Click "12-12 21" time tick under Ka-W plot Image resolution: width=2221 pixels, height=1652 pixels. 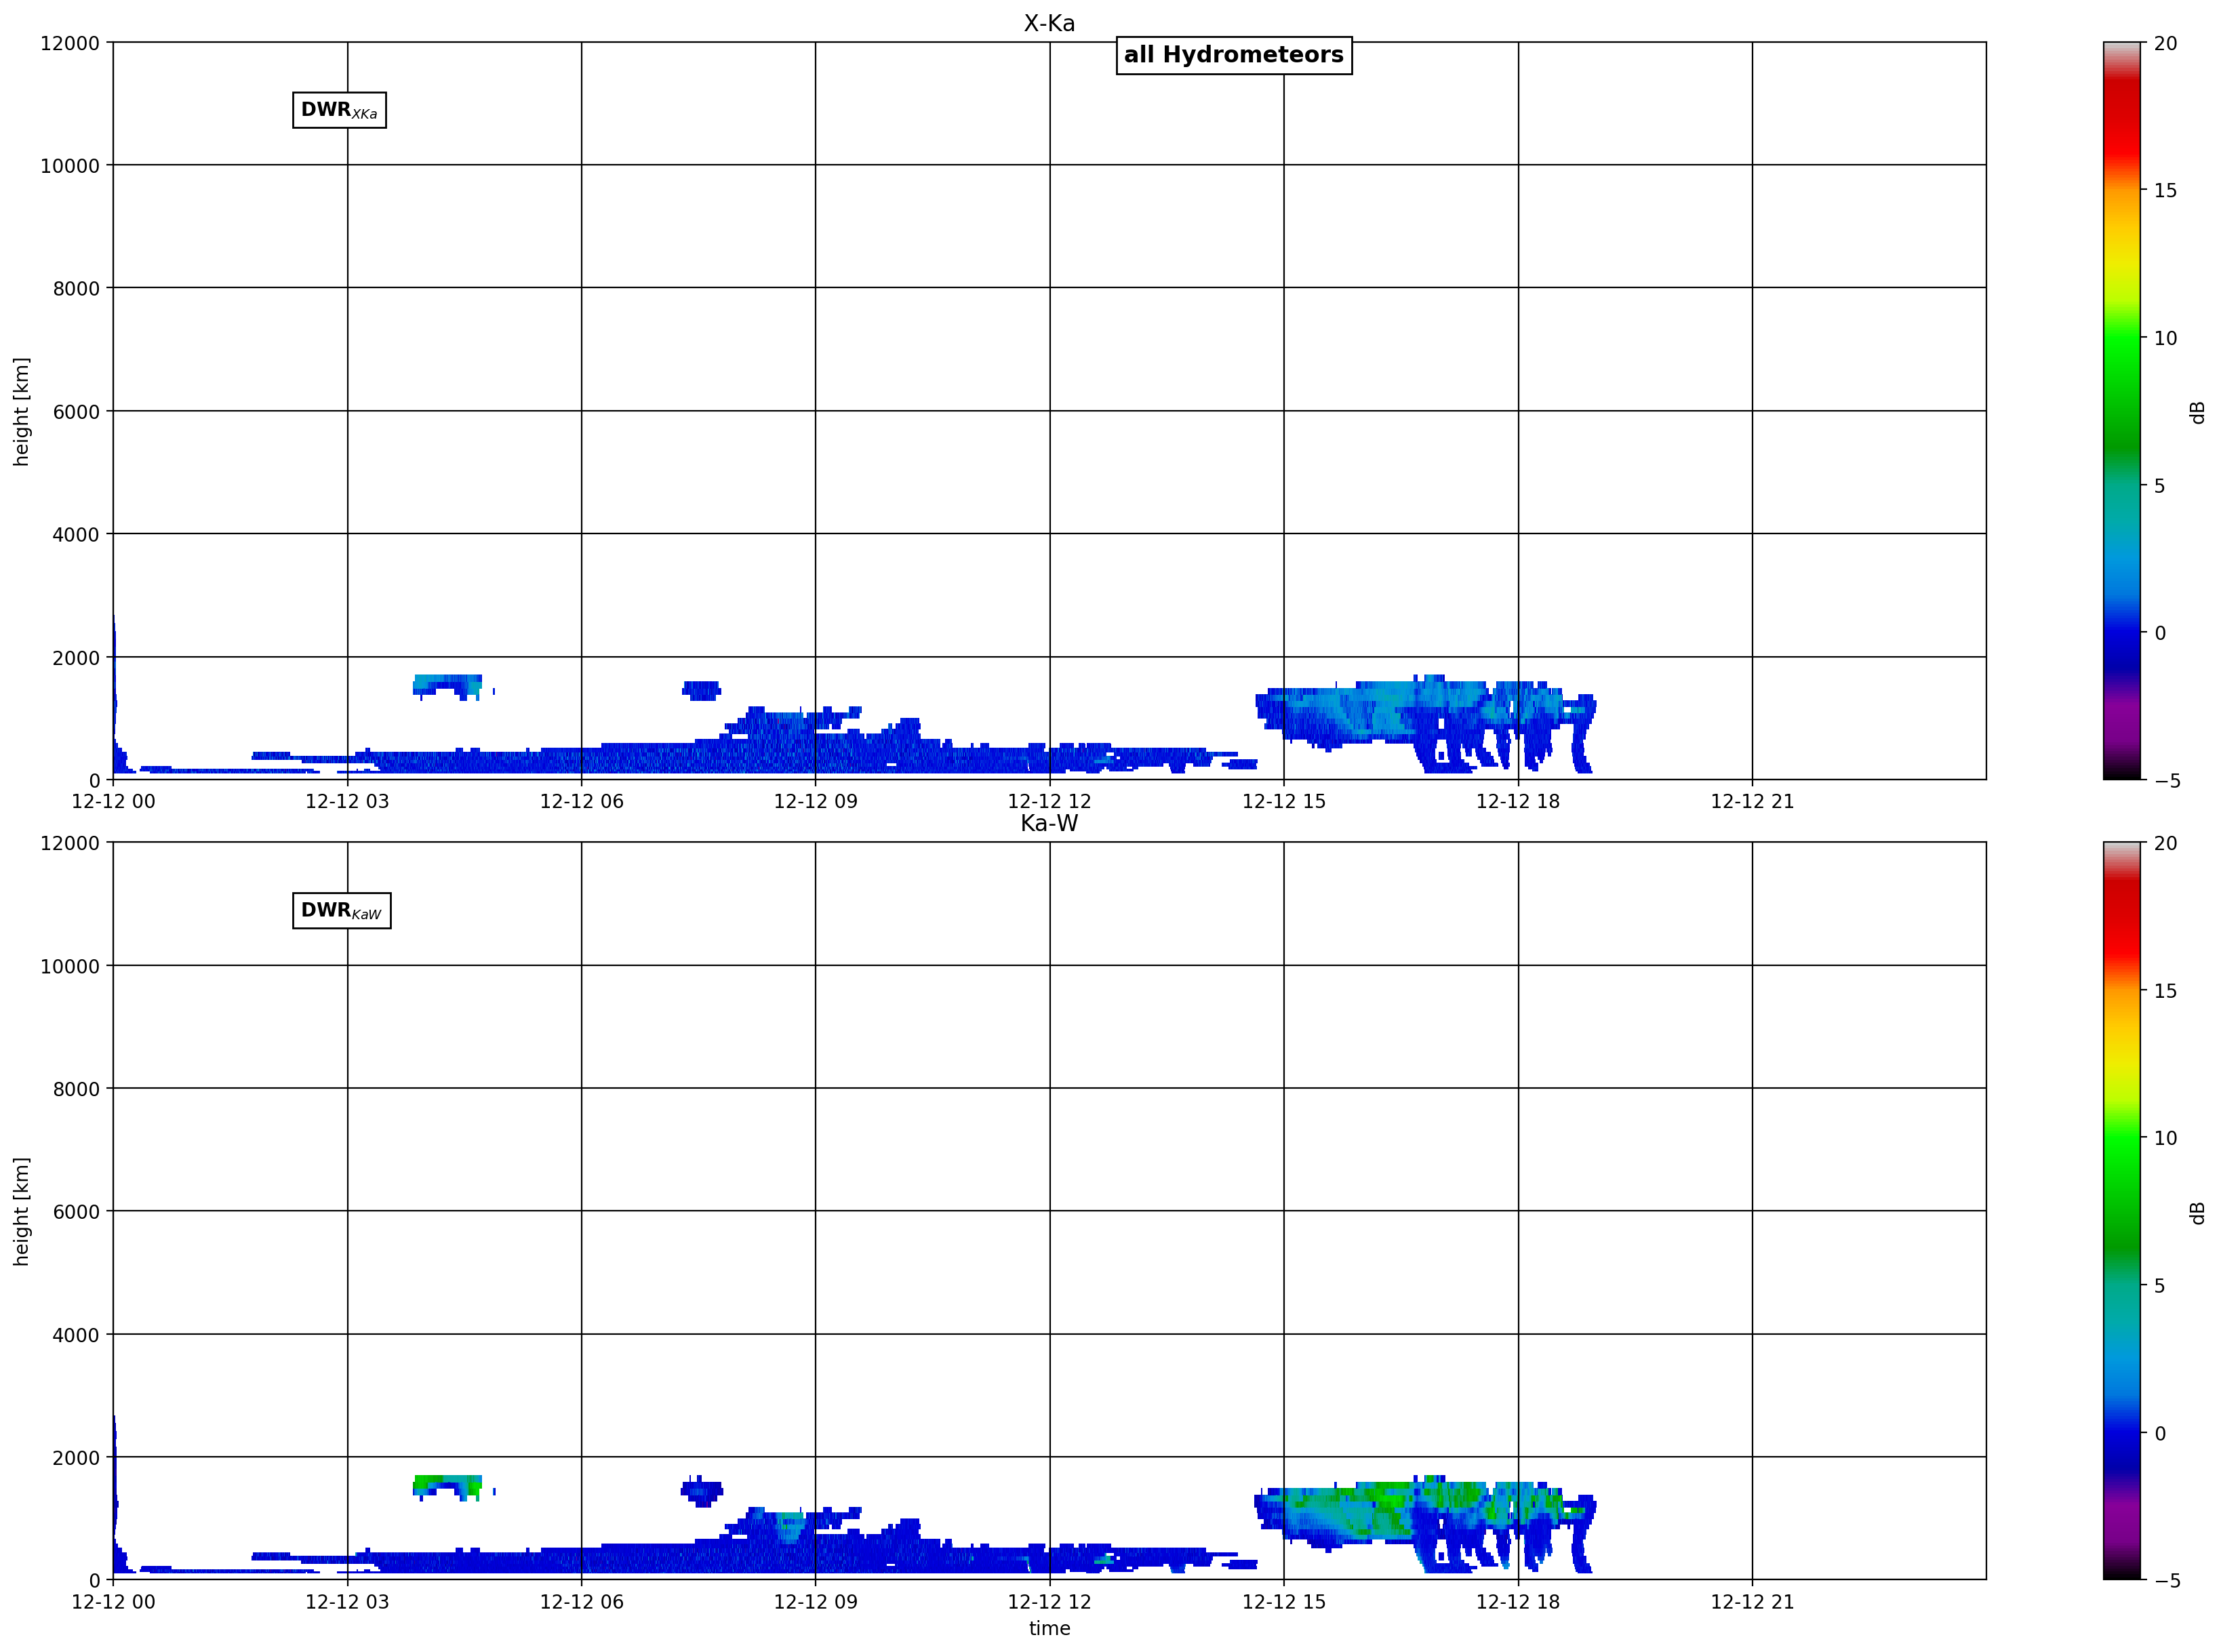tap(1752, 1601)
